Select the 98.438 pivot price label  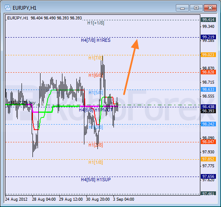(208, 106)
